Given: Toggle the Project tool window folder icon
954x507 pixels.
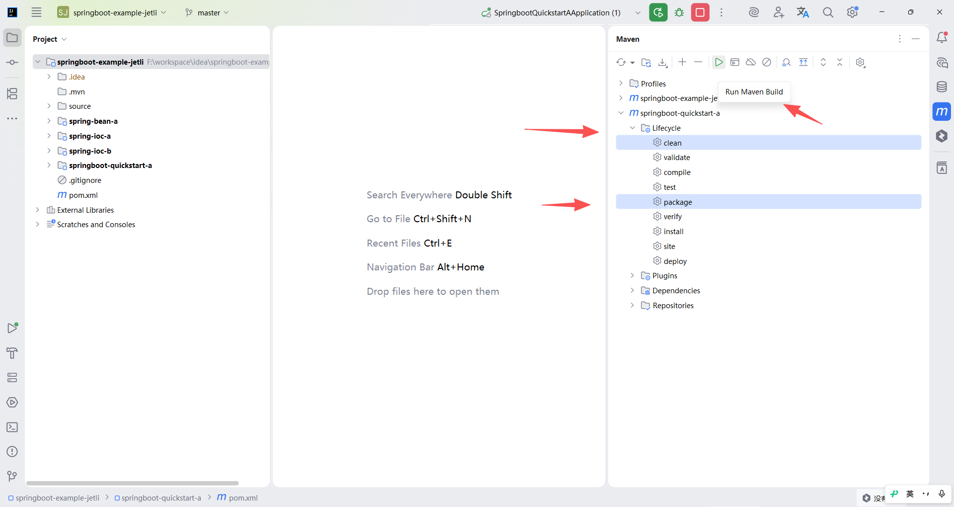Looking at the screenshot, I should [12, 38].
